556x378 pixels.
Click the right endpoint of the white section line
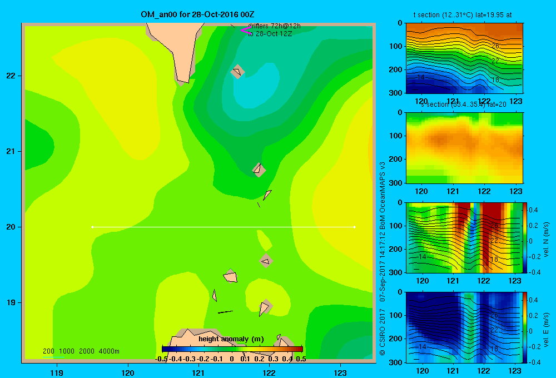pyautogui.click(x=355, y=227)
